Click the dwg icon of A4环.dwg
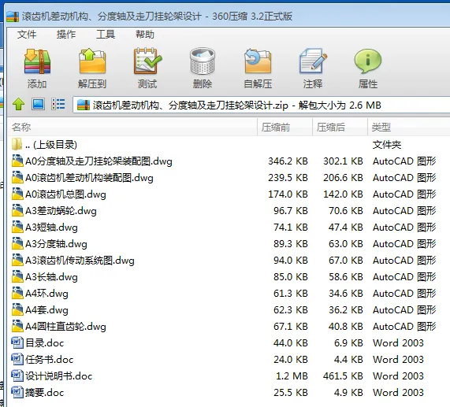 click(x=17, y=293)
